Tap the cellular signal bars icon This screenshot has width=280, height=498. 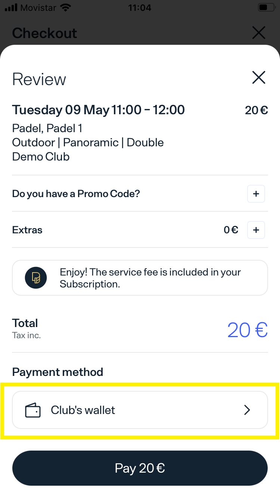point(11,7)
